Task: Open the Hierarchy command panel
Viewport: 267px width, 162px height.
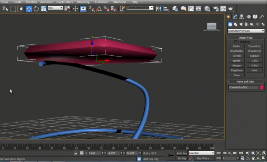Action: tap(242, 17)
